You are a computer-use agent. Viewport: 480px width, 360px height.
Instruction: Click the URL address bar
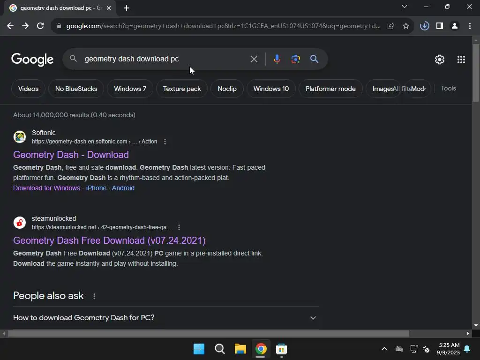click(x=223, y=26)
